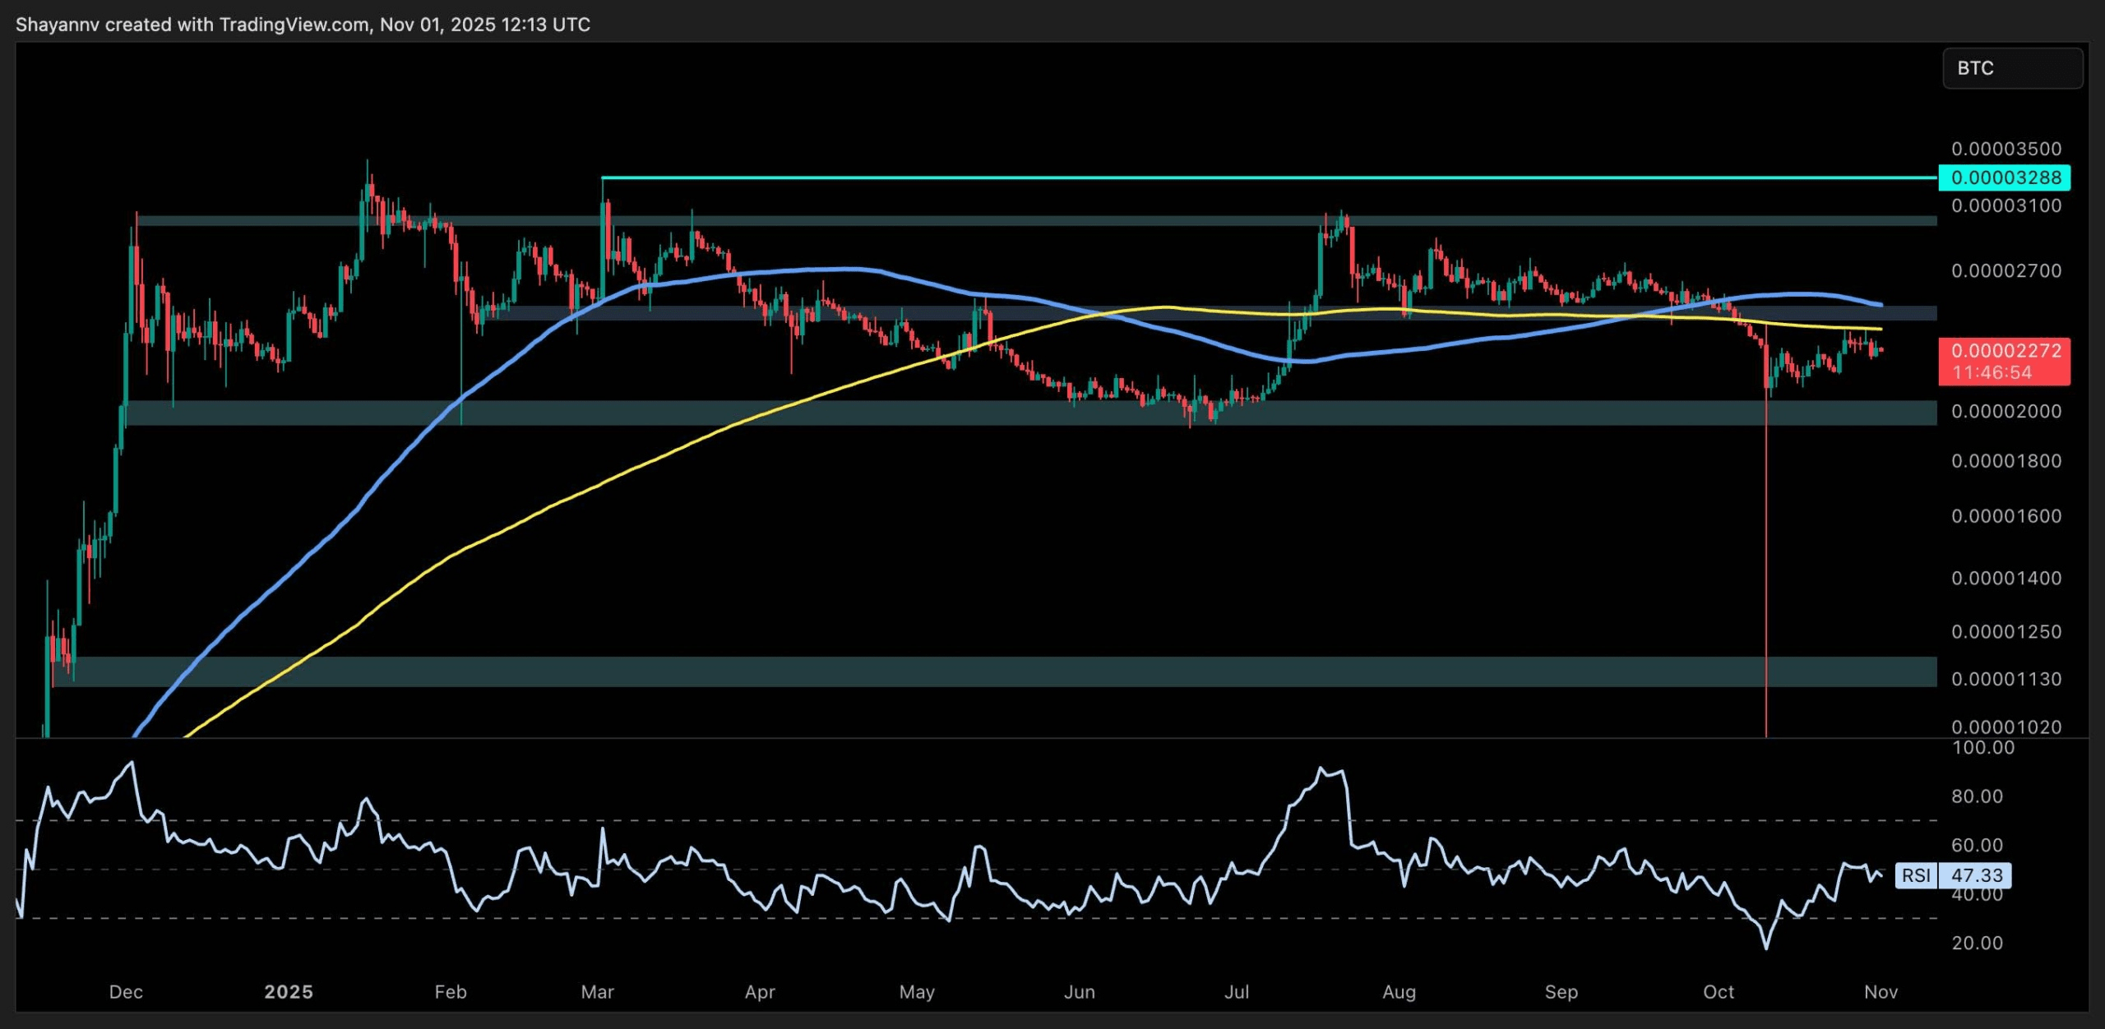Click the Jul month label on time axis

[x=1236, y=992]
